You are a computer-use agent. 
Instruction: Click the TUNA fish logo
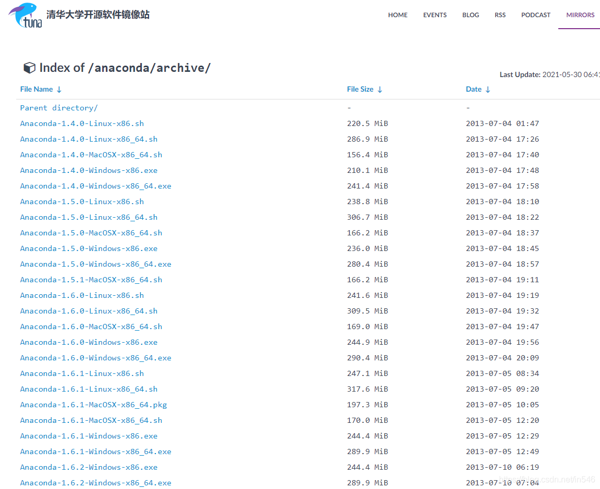point(25,15)
